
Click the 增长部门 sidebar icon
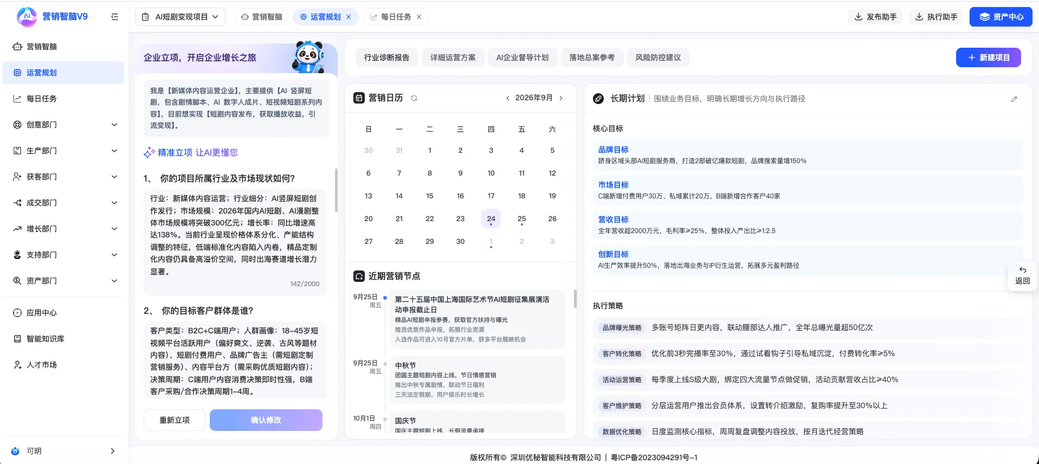(x=17, y=229)
